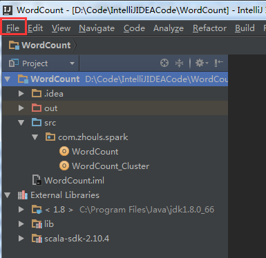The image size is (266, 258).
Task: Click the WordCount_Cluster Scala object icon
Action: pos(64,166)
